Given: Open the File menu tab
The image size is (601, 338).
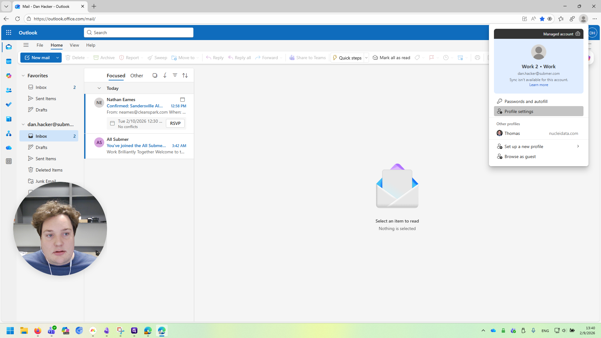Looking at the screenshot, I should (40, 45).
